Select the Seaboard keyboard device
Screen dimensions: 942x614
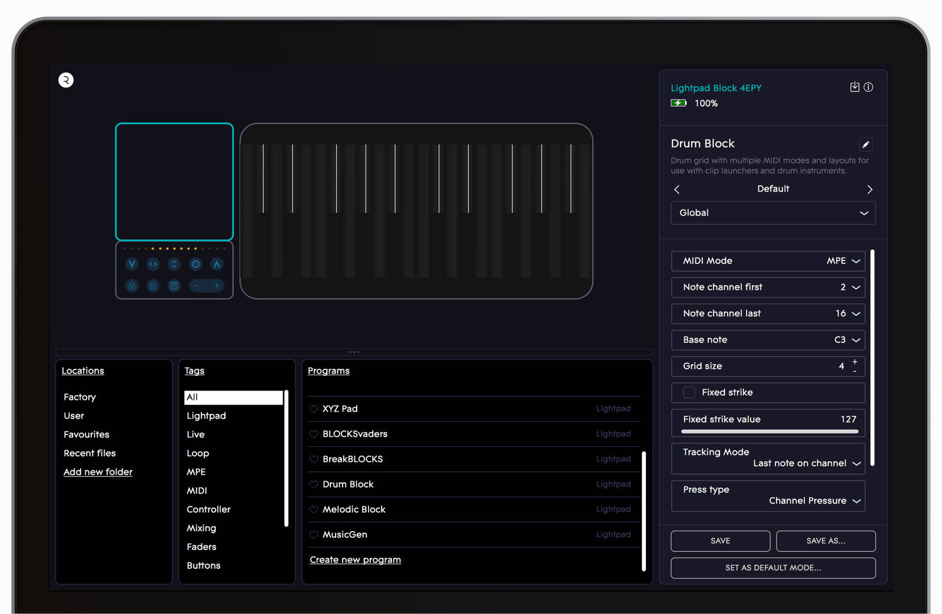[x=416, y=211]
